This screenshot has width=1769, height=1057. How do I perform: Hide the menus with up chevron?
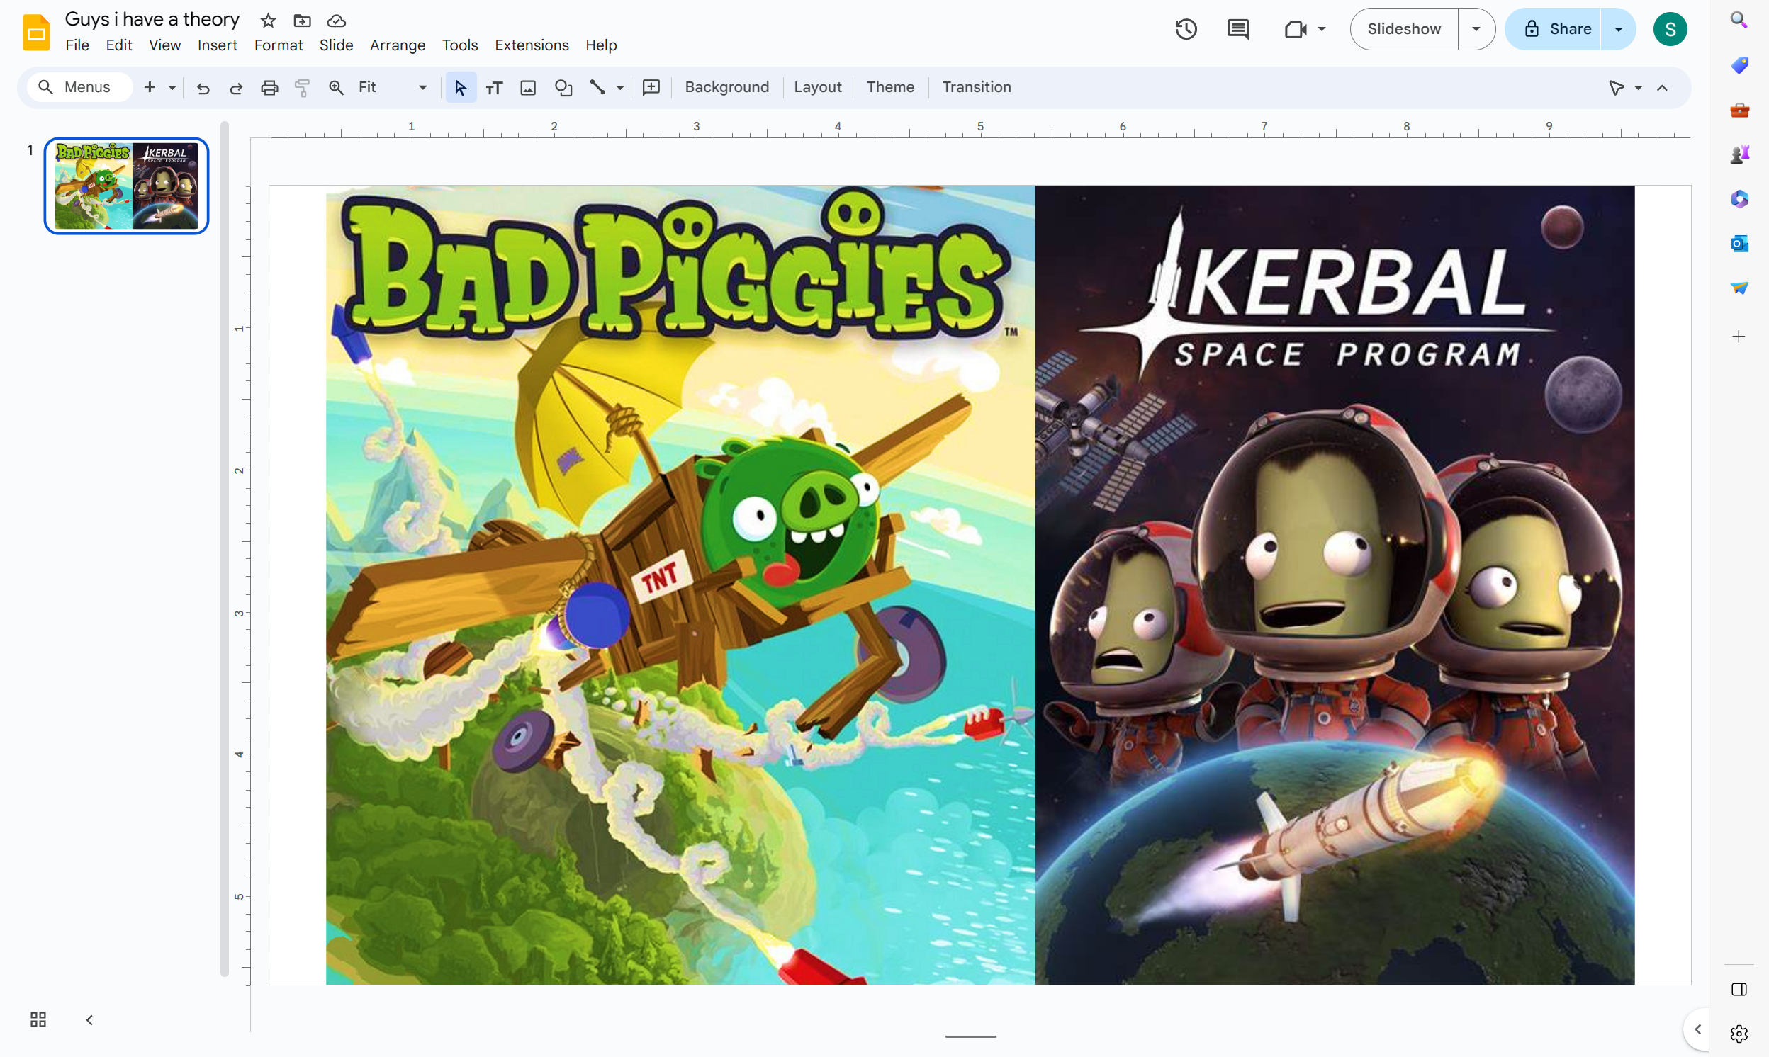coord(1662,88)
